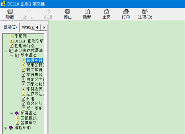Click the Forward (前进) arrow icon

[x=48, y=11]
